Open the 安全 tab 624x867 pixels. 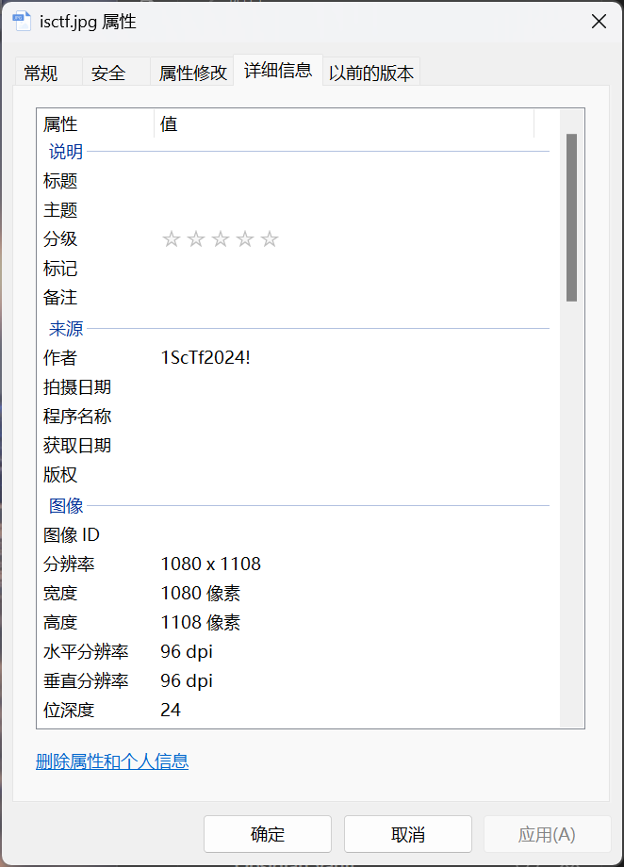coord(108,73)
